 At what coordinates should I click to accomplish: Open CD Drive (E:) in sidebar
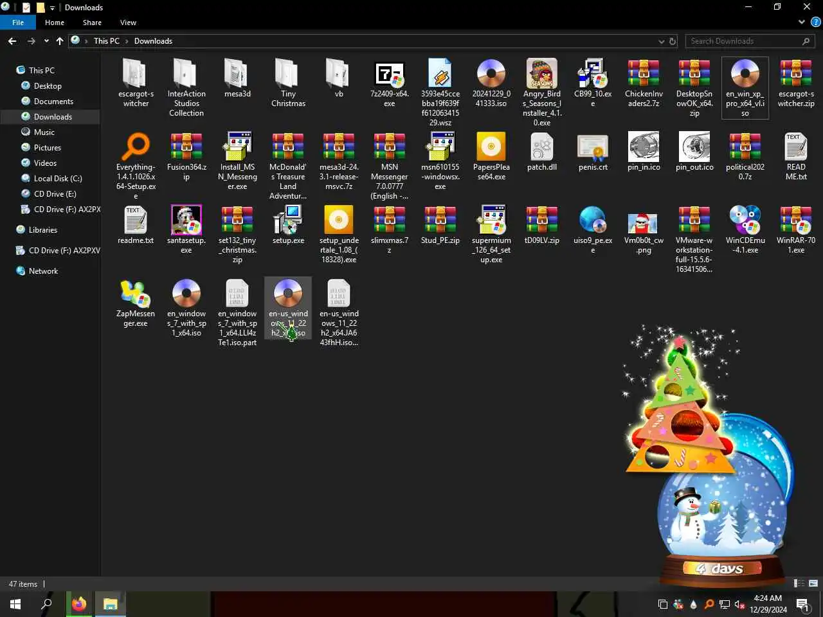click(55, 194)
